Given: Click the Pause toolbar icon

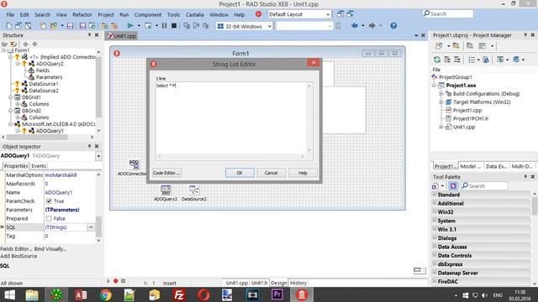Looking at the screenshot, I should pos(165,26).
